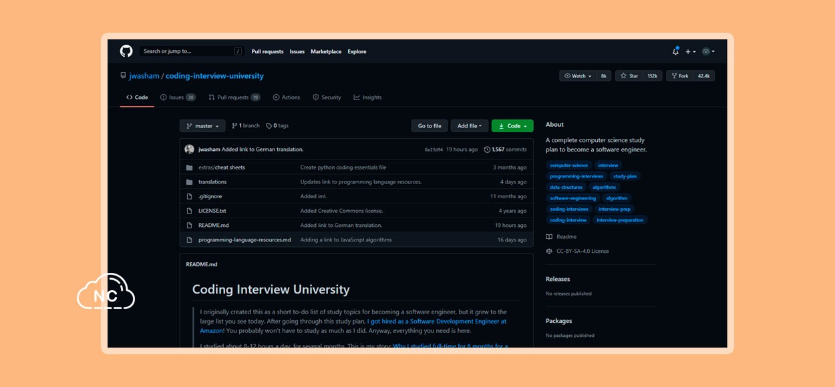View the 152k stargazers count
This screenshot has width=835, height=387.
click(x=653, y=76)
